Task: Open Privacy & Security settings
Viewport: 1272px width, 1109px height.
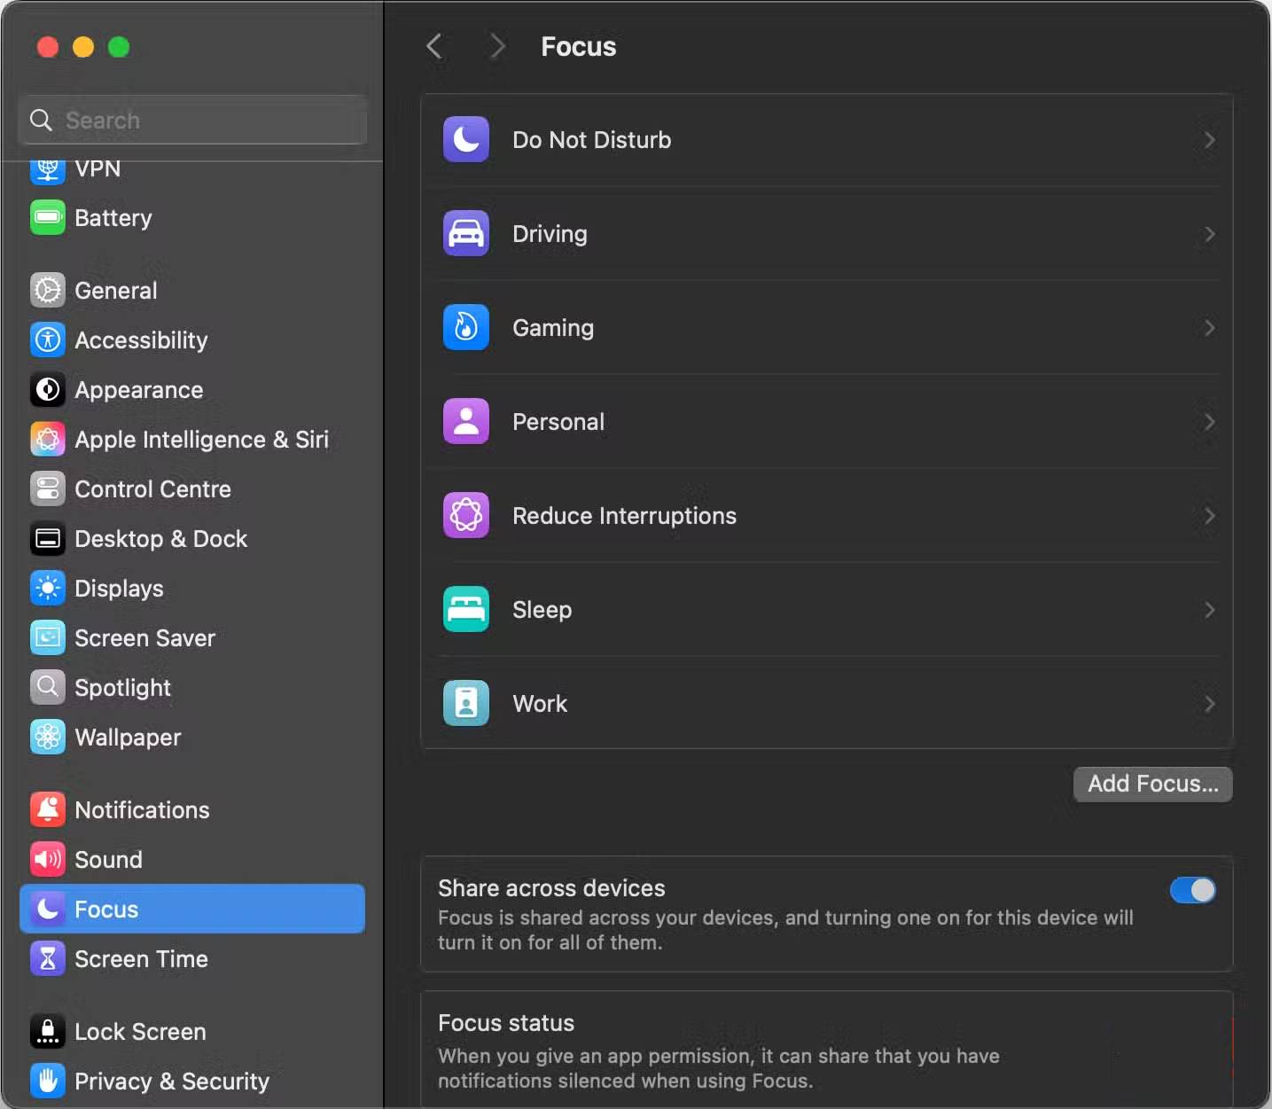Action: (x=171, y=1081)
